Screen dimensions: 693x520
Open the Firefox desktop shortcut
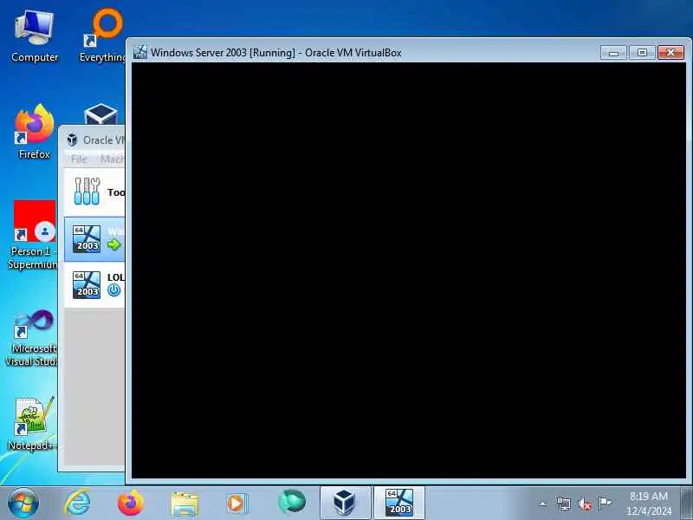point(35,132)
